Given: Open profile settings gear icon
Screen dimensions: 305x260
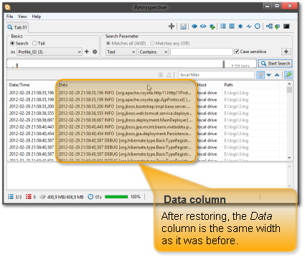Looking at the screenshot, I should pos(95,52).
